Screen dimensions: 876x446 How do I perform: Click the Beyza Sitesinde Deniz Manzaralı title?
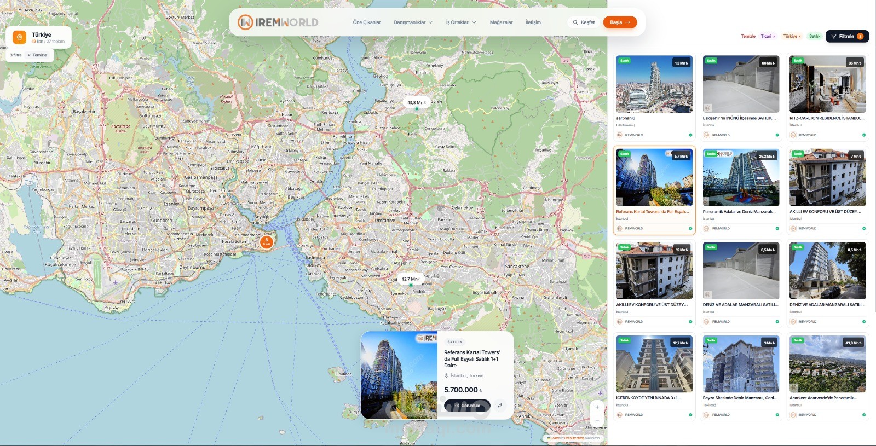[740, 398]
